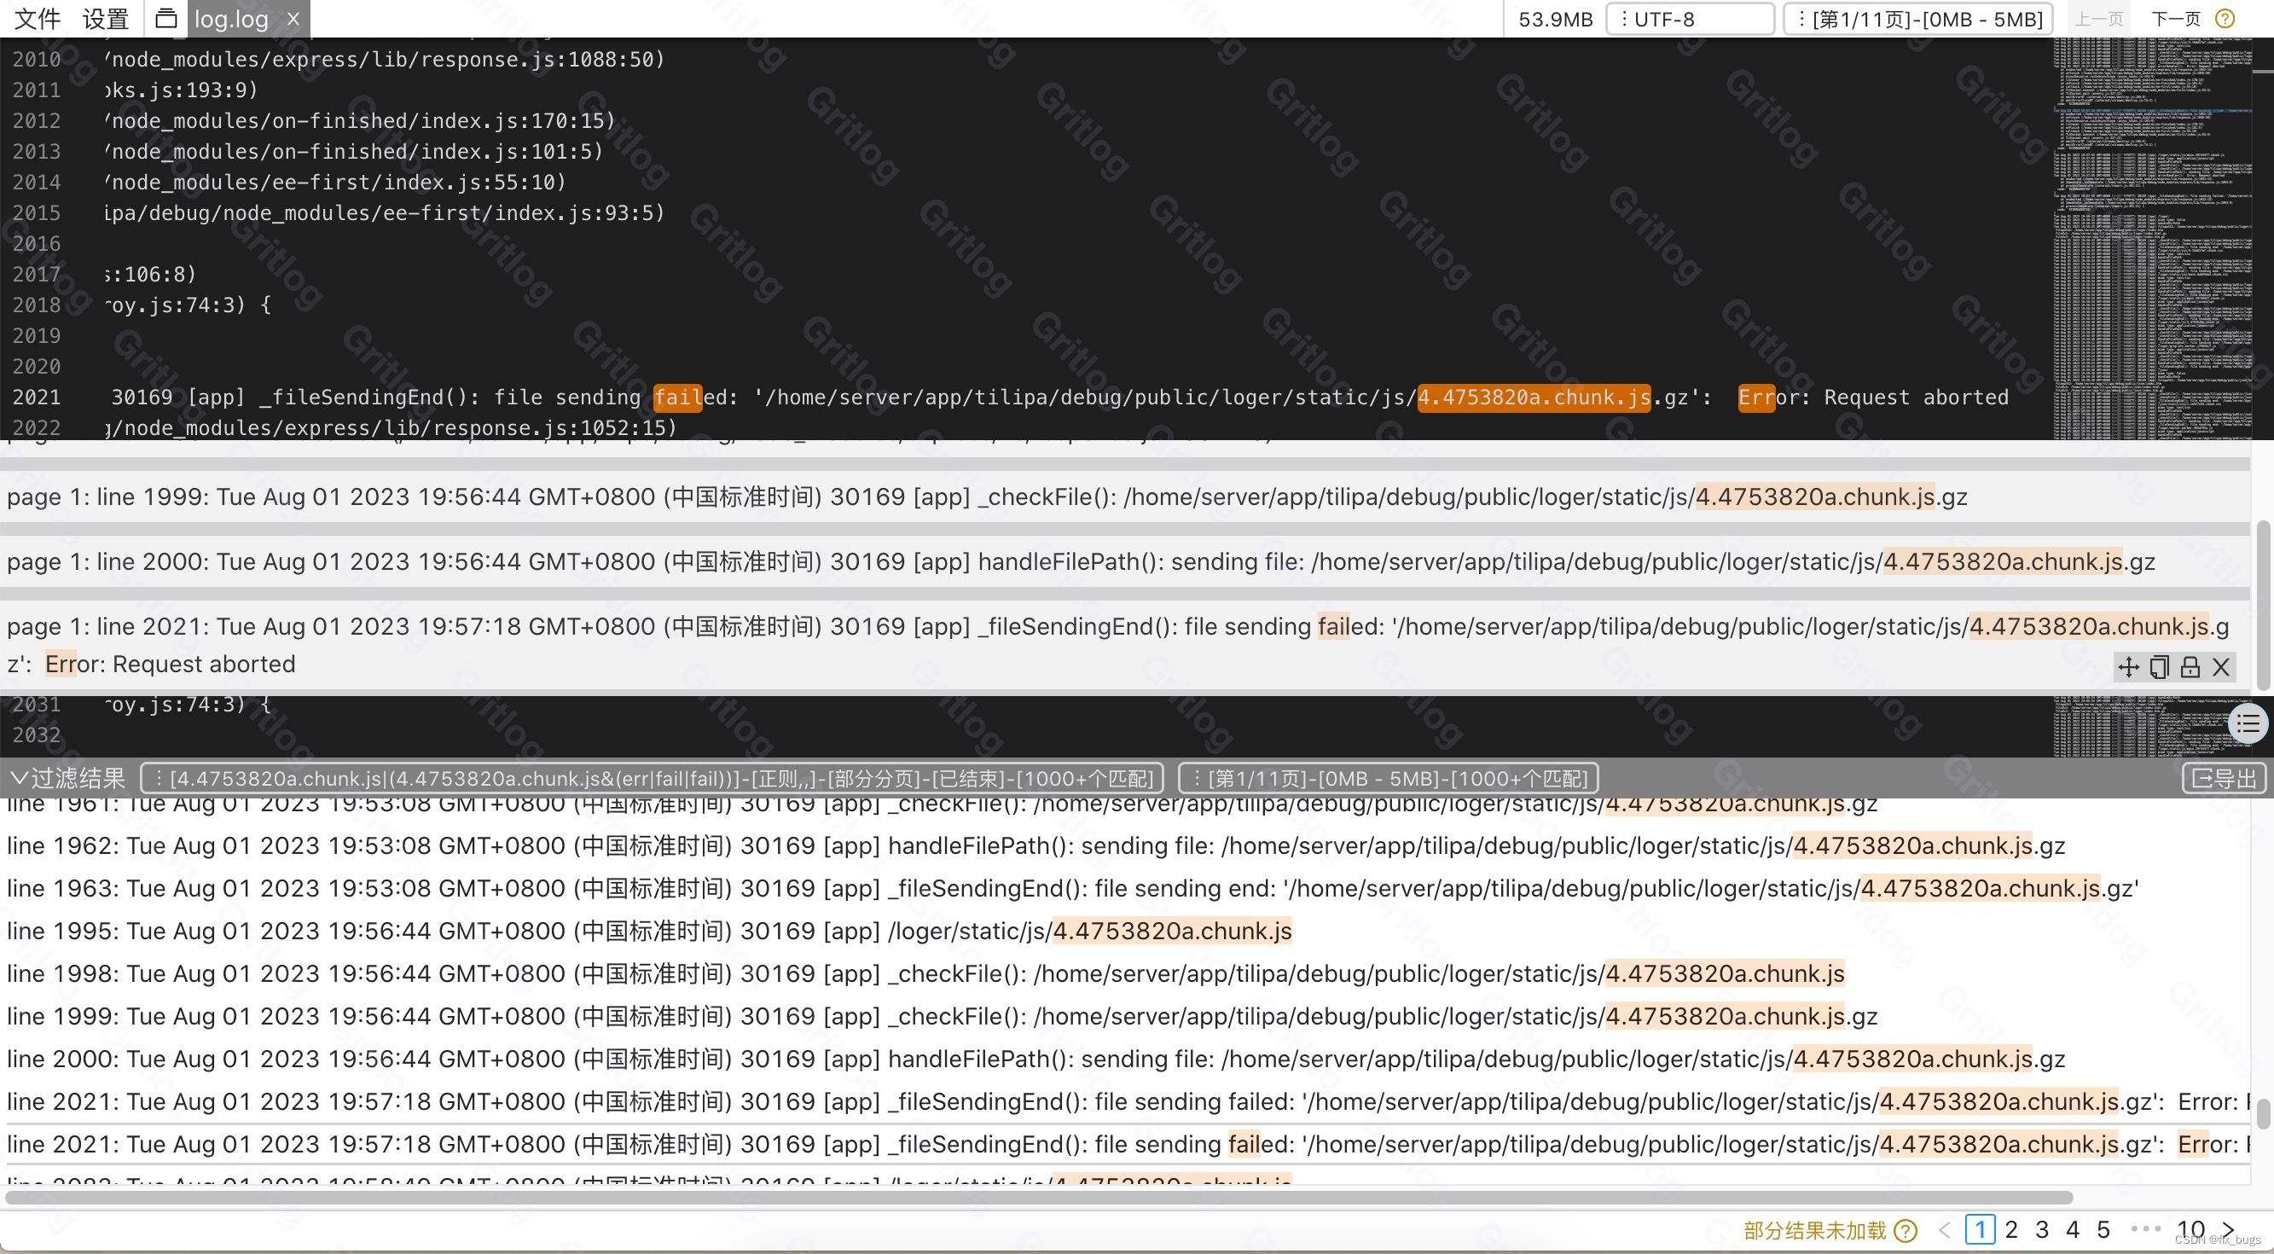Open the 文件 menu
Screen dimensions: 2274x1254
[x=38, y=19]
